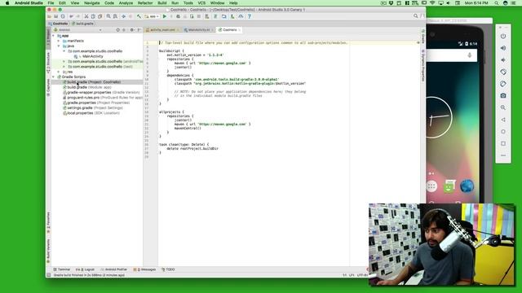Expand com.example.studio.coolhello (test) package
Screen dimensions: 522x293
click(64, 67)
